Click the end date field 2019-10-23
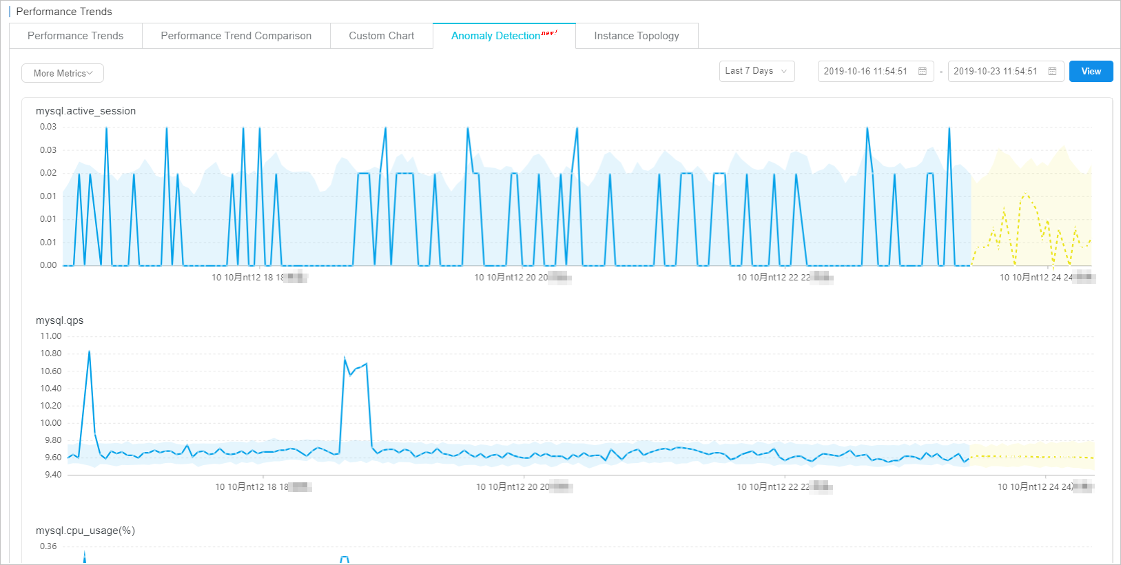Screen dimensions: 1121x565 click(995, 72)
